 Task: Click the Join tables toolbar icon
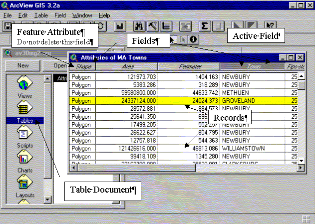(185, 26)
